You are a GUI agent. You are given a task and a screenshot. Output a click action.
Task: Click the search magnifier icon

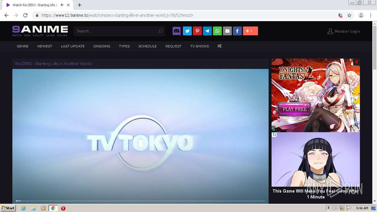160,31
